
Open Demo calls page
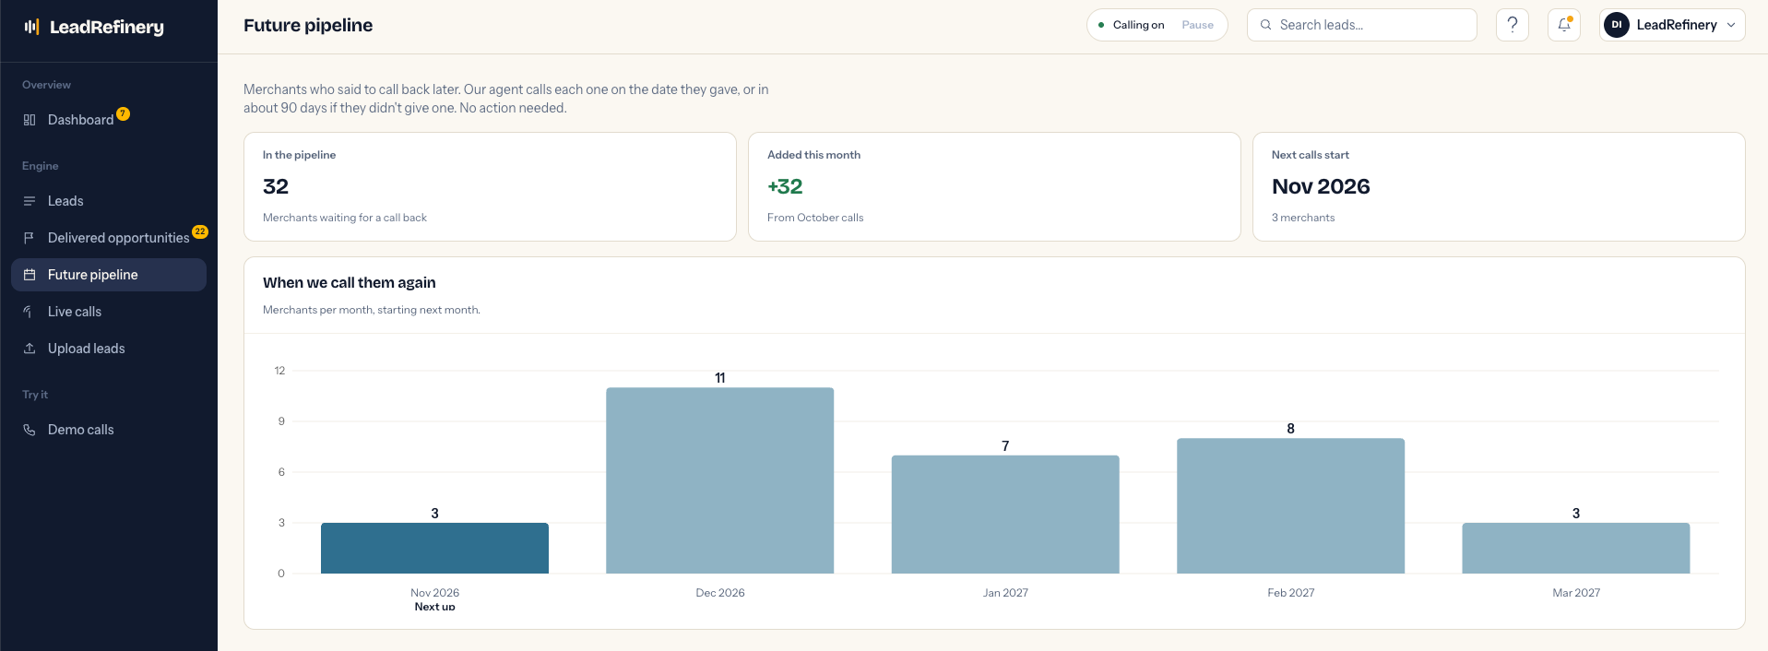pyautogui.click(x=109, y=430)
